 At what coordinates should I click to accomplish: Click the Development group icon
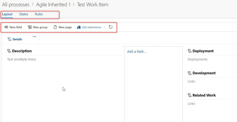click(x=190, y=73)
